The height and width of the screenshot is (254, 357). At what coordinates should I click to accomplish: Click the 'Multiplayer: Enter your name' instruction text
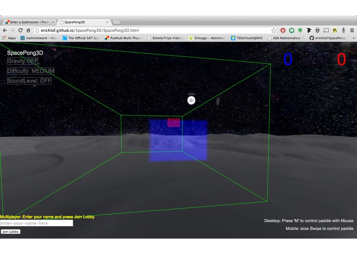(47, 216)
